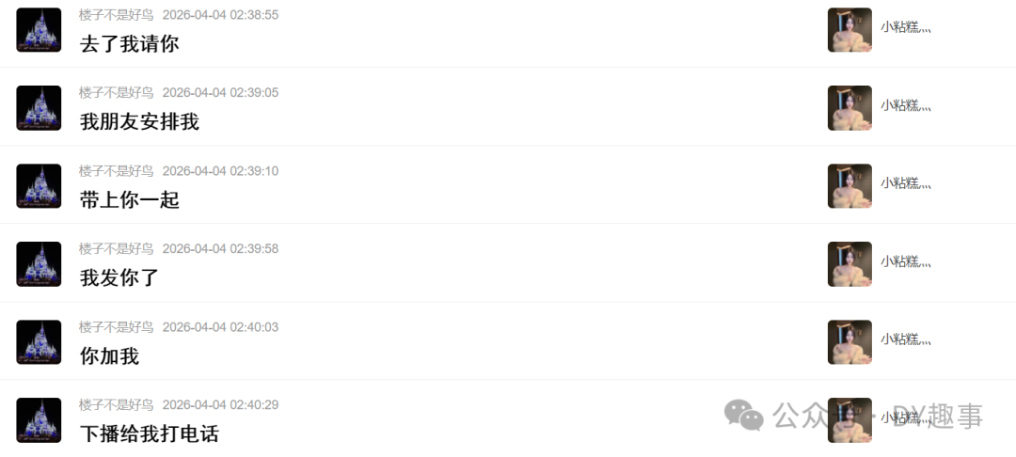Click 小粘糕 name in the 02:39:58 row

906,260
